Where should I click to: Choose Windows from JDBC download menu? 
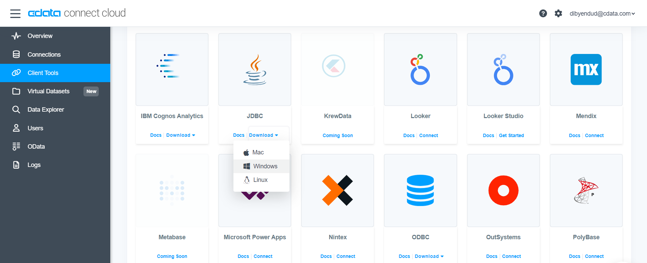(x=261, y=166)
